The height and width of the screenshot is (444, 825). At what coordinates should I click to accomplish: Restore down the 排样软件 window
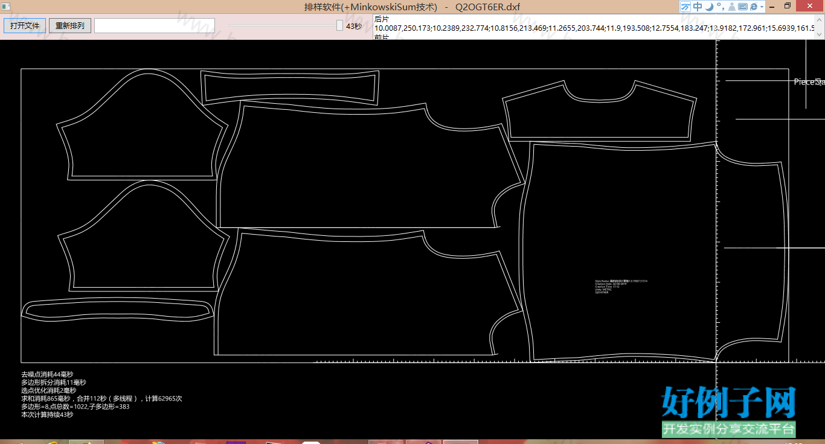click(788, 6)
